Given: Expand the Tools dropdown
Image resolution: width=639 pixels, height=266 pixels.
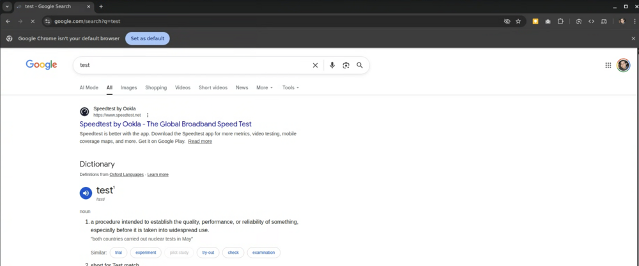Looking at the screenshot, I should pyautogui.click(x=291, y=87).
